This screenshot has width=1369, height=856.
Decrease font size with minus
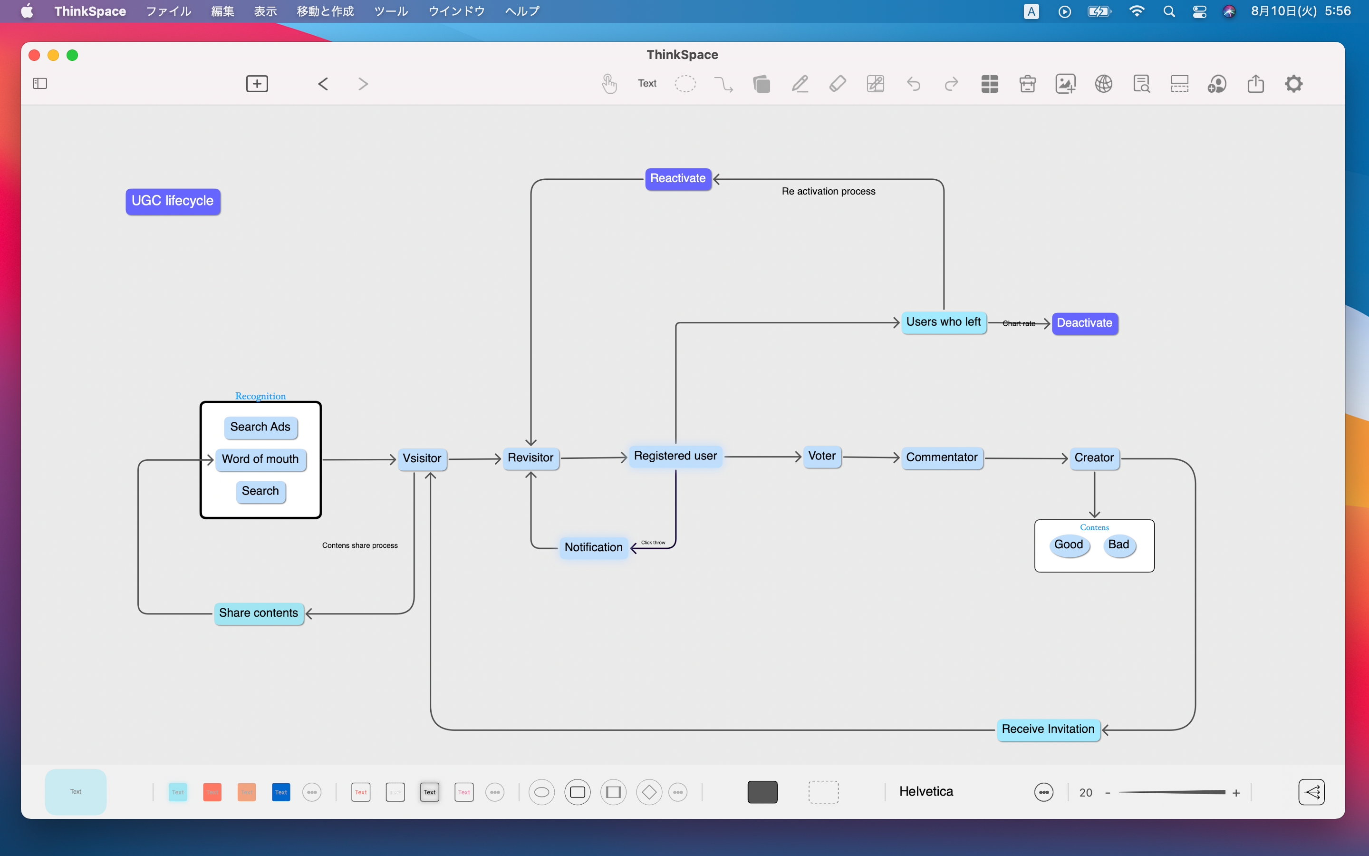(x=1108, y=793)
